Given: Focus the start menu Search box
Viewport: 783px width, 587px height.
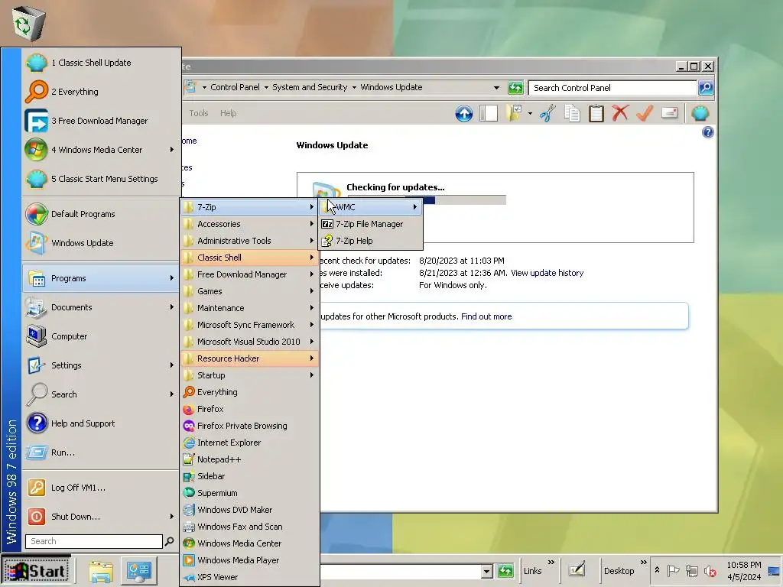Looking at the screenshot, I should click(x=94, y=541).
